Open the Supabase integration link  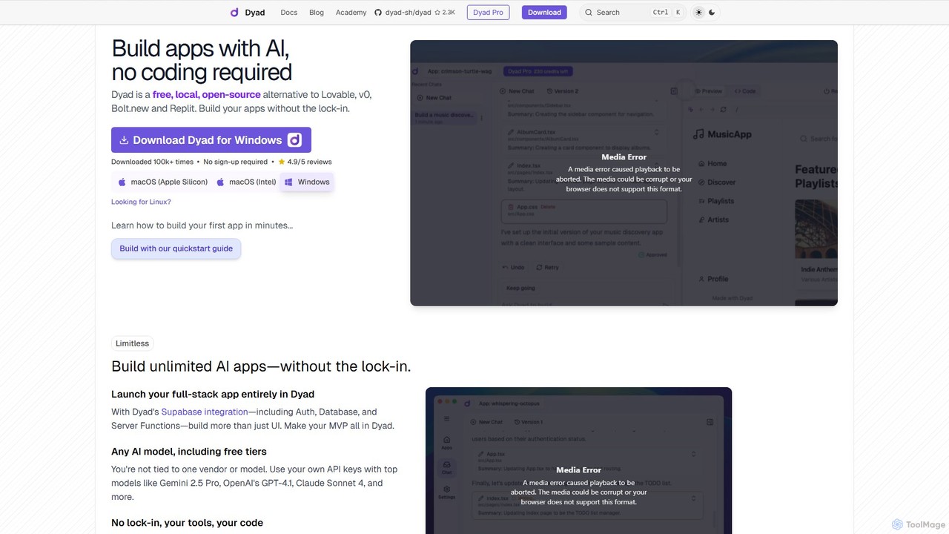(205, 412)
